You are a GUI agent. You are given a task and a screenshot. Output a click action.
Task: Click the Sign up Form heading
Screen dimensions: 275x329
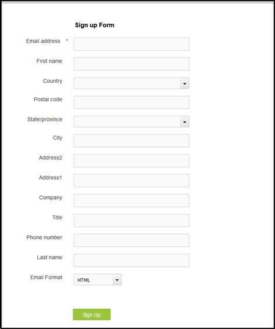coord(95,25)
